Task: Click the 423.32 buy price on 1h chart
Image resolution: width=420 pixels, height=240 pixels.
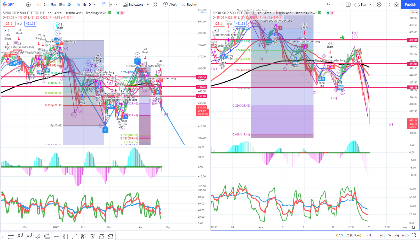Action: pos(240,24)
